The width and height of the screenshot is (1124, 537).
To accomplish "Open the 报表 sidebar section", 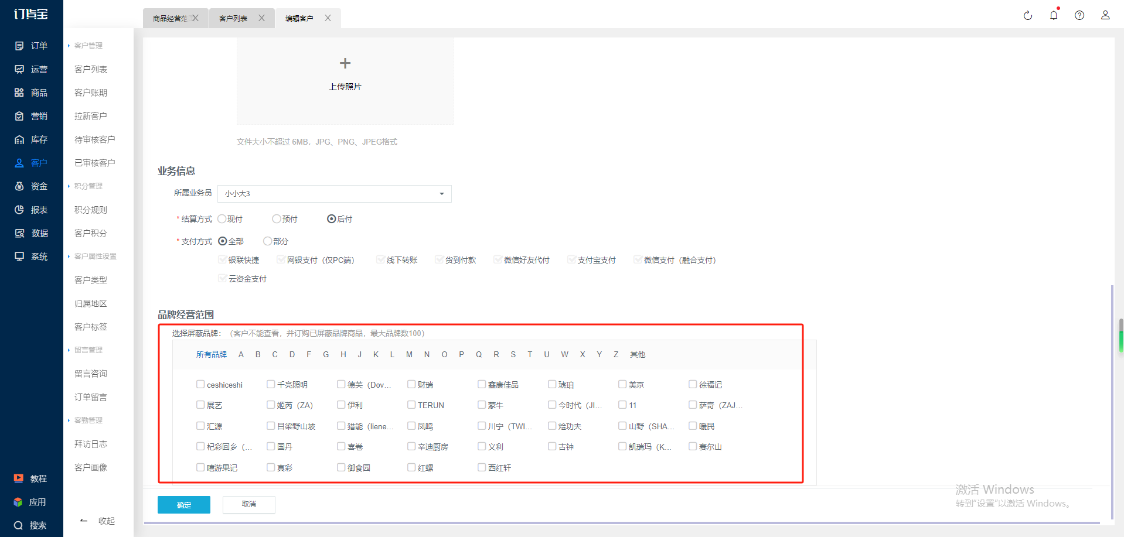I will (31, 210).
